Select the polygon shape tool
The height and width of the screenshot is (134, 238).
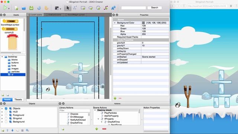coord(98,8)
